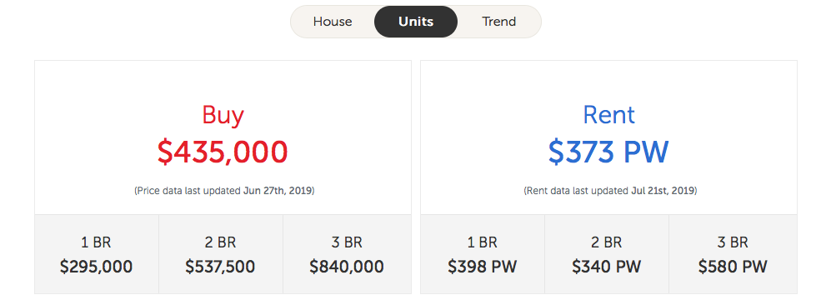This screenshot has height=300, width=821.
Task: Click the 3 BR $580 PW rent cell
Action: (x=733, y=254)
